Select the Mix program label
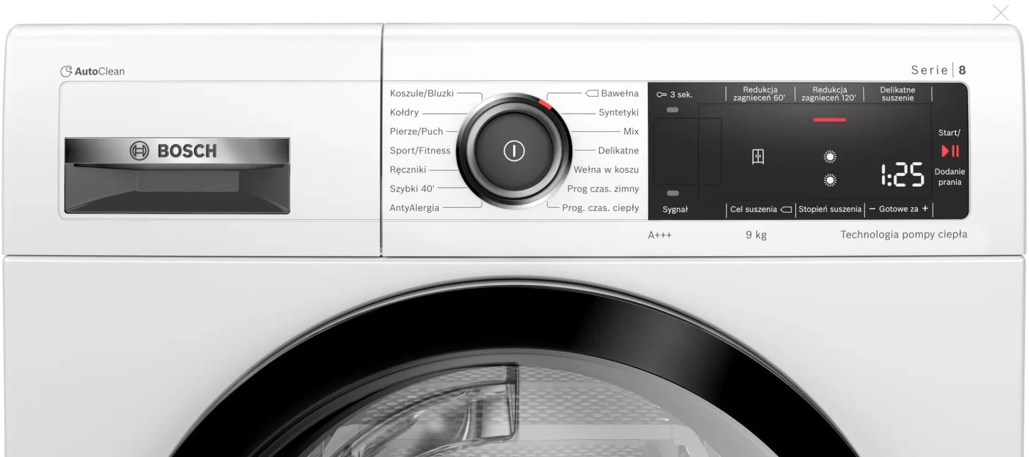 coord(631,131)
